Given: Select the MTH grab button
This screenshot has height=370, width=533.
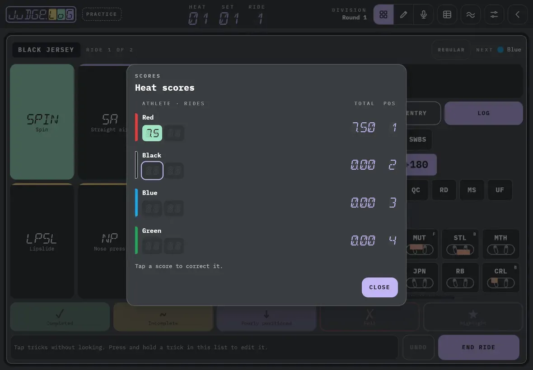Looking at the screenshot, I should (x=501, y=244).
